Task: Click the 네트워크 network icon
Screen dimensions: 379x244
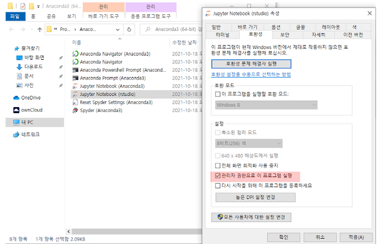Action: click(x=16, y=134)
